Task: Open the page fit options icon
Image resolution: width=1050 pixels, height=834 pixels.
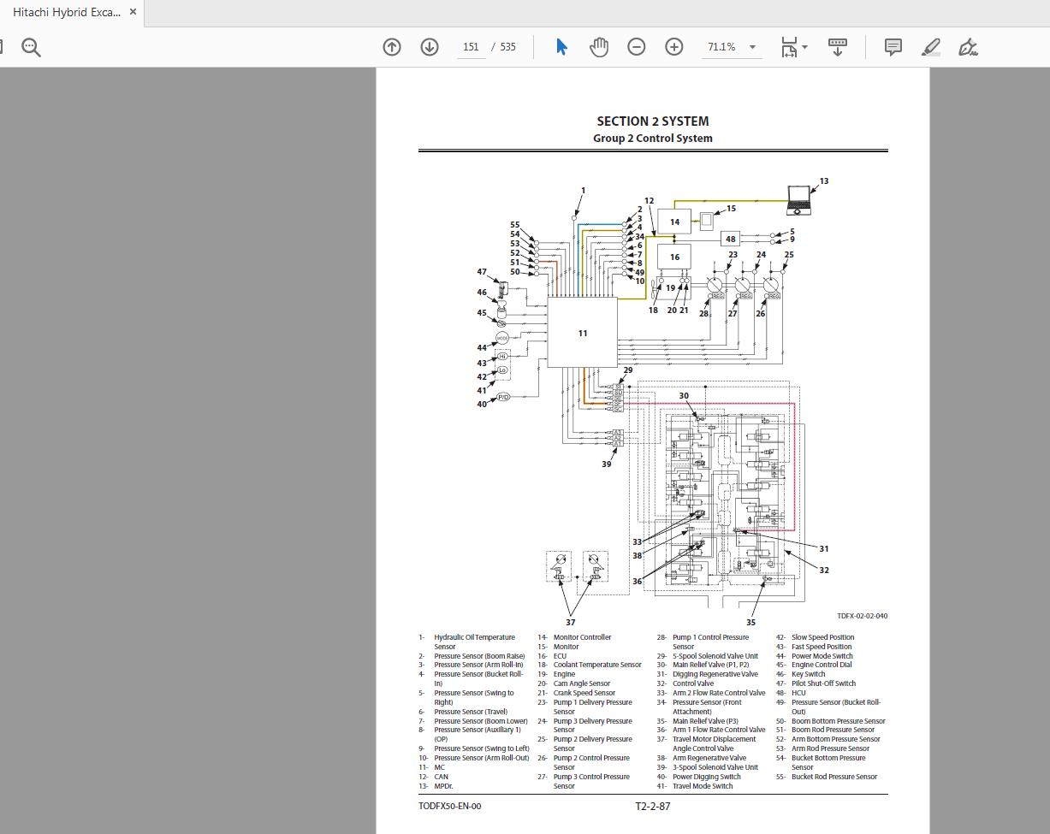Action: pos(789,47)
